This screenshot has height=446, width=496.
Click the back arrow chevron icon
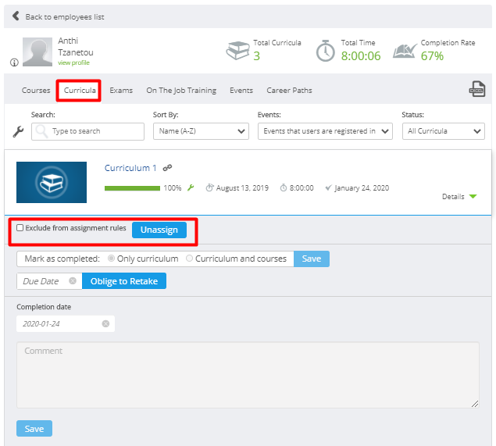coord(16,16)
